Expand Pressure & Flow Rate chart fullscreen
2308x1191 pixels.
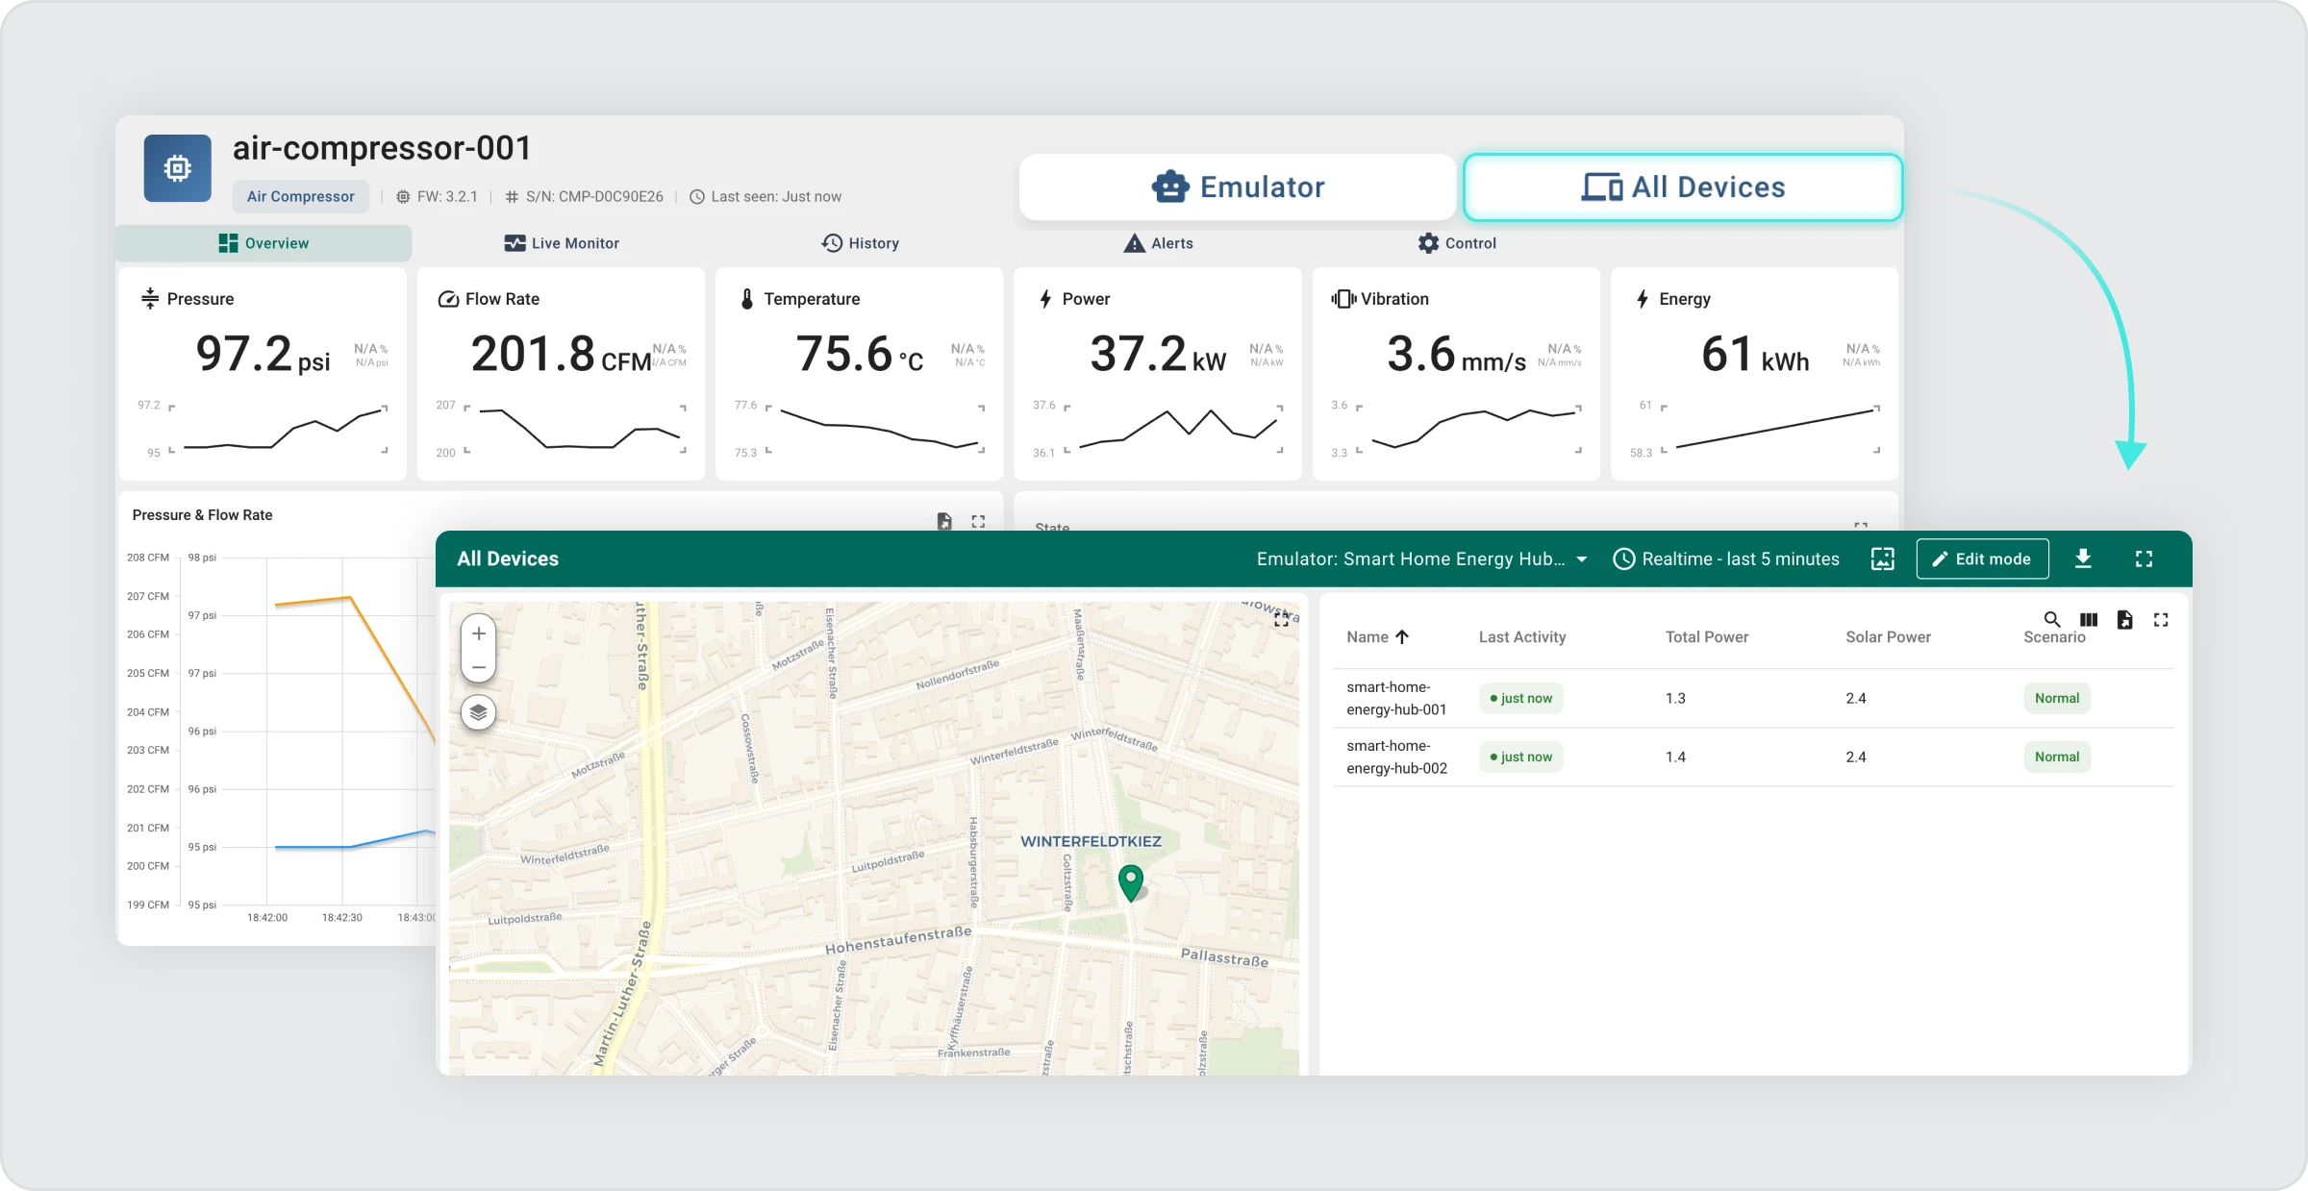click(978, 521)
